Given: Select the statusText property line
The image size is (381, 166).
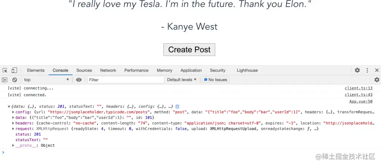Looking at the screenshot, I should click(32, 140).
